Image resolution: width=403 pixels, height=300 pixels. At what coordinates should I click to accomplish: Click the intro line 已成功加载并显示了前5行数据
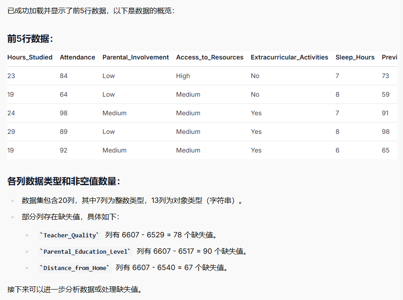(x=91, y=11)
